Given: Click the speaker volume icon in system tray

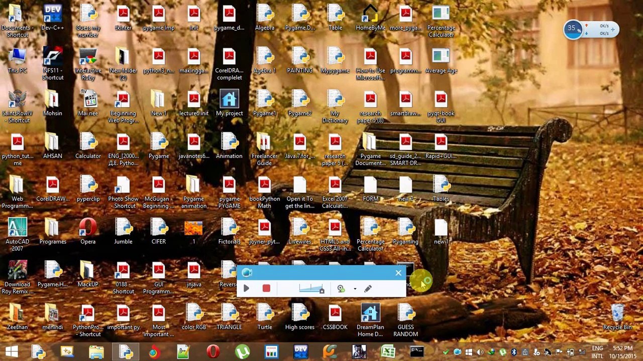Looking at the screenshot, I should [480, 352].
